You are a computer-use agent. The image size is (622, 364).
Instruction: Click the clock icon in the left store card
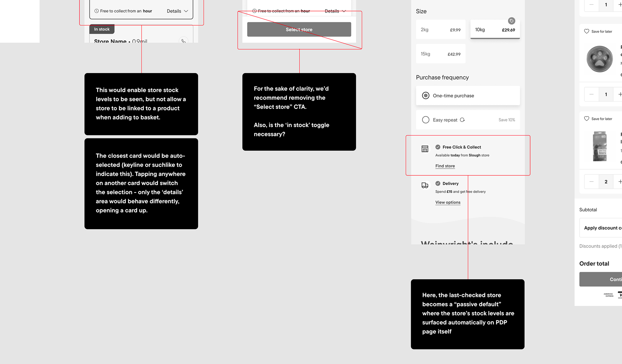click(x=97, y=11)
